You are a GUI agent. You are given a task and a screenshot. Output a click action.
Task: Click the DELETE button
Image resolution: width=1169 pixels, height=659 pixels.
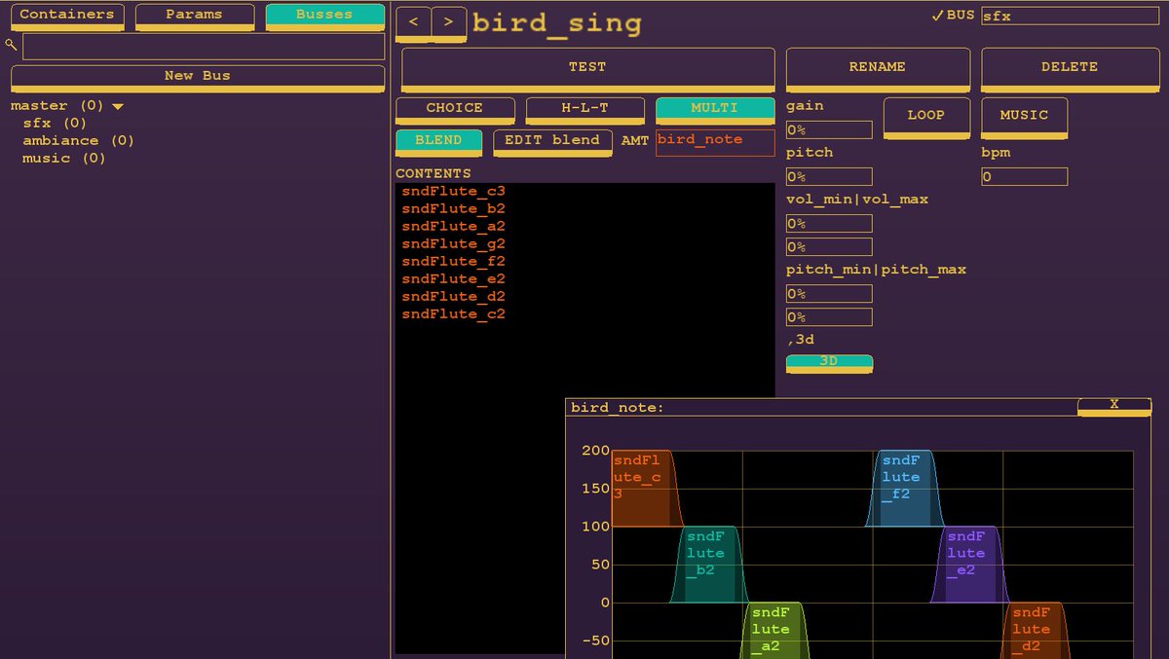coord(1070,69)
